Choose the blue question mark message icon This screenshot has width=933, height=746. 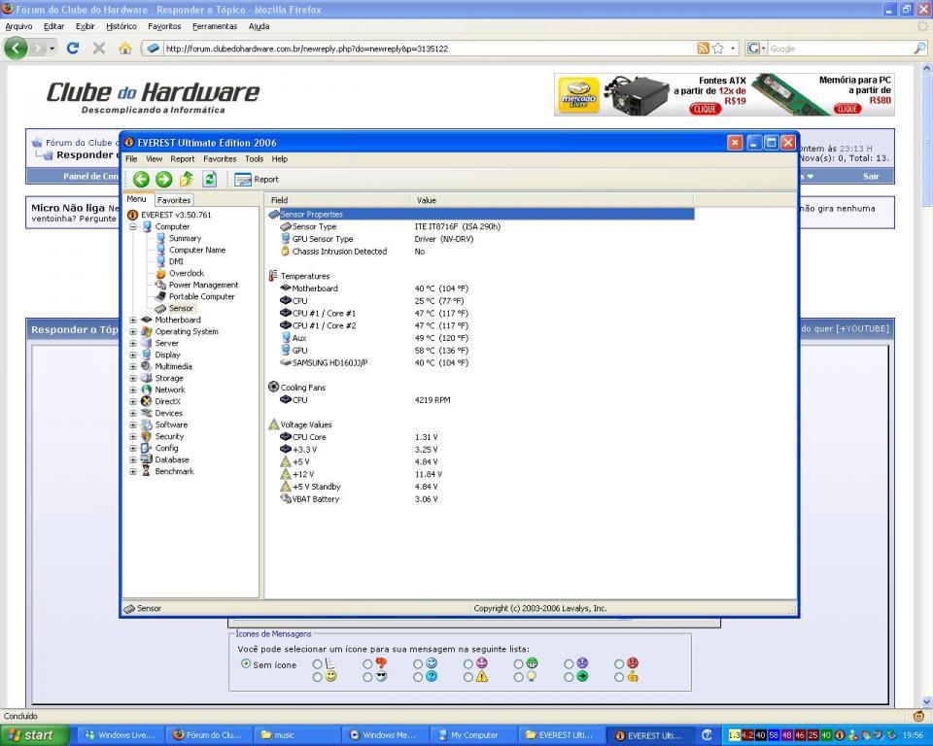point(418,677)
